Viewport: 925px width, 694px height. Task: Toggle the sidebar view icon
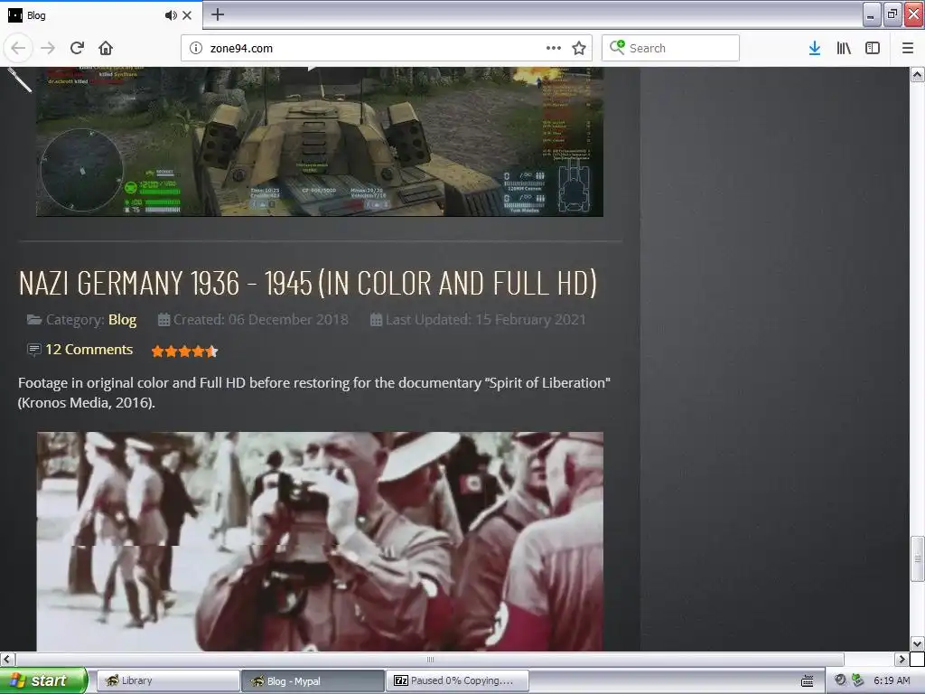[x=873, y=48]
